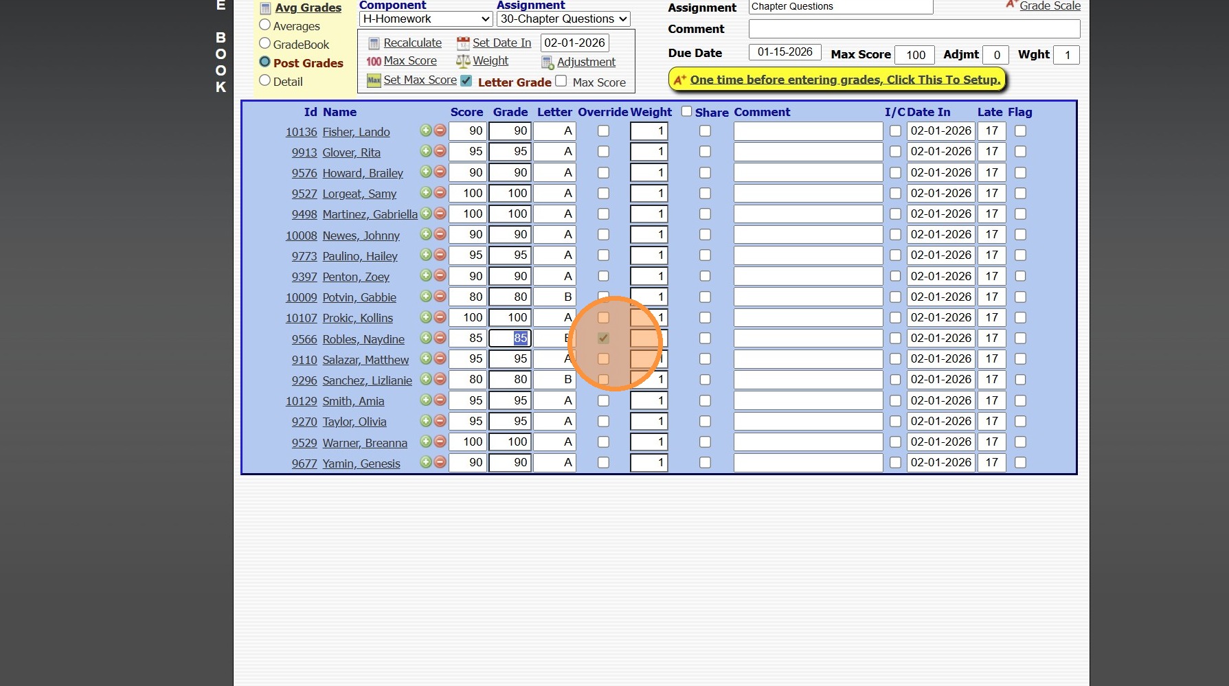Click red minus icon for Taylor, Olivia
Image resolution: width=1229 pixels, height=686 pixels.
[440, 421]
